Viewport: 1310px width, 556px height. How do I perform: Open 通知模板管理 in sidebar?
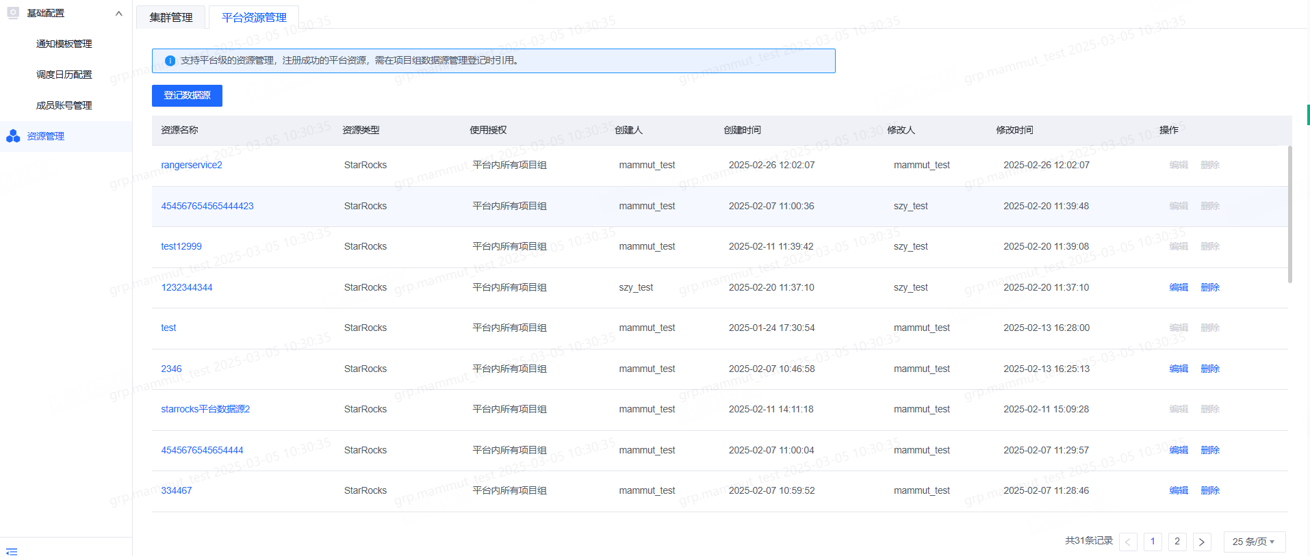click(x=64, y=44)
